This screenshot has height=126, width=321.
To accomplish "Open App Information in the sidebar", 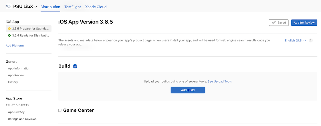I will point(19,68).
